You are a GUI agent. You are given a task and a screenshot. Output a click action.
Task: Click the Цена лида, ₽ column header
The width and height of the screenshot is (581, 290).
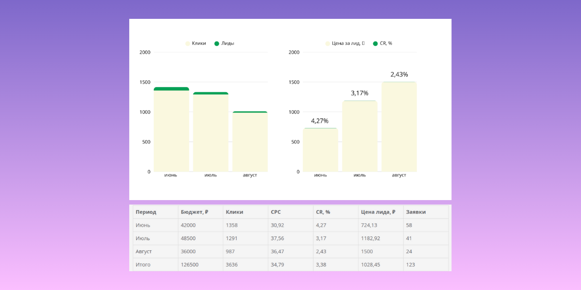click(378, 212)
